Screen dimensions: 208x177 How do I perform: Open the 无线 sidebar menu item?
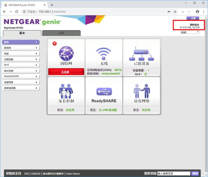(21, 54)
